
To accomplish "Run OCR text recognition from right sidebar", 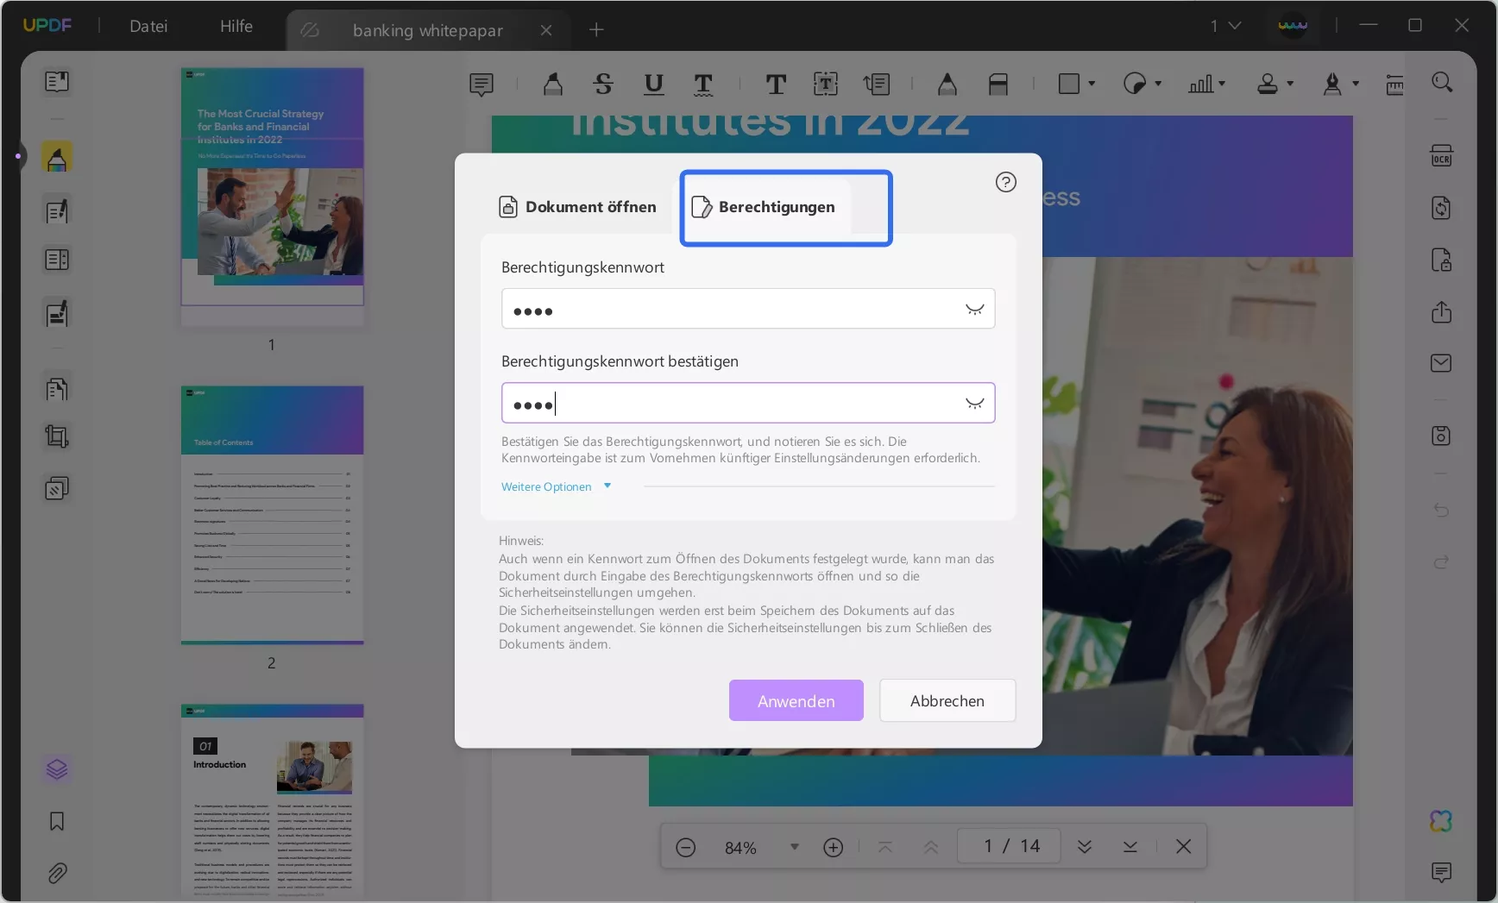I will click(1441, 156).
